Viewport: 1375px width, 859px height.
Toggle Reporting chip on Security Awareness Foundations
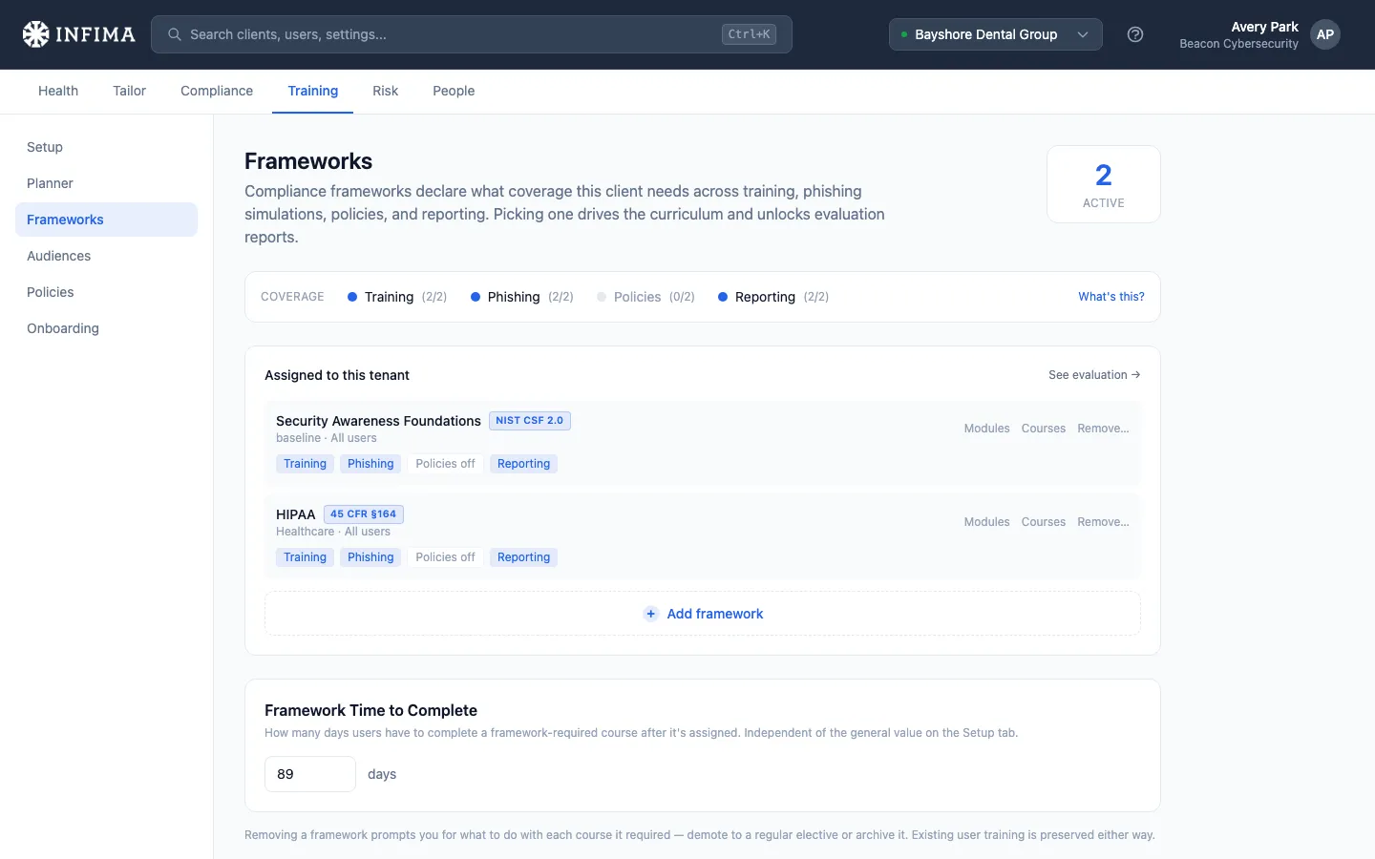[x=523, y=464]
